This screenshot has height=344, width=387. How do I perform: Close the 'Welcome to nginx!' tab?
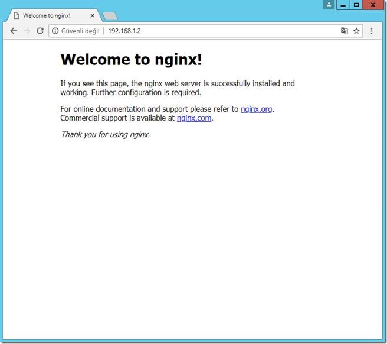pos(92,16)
